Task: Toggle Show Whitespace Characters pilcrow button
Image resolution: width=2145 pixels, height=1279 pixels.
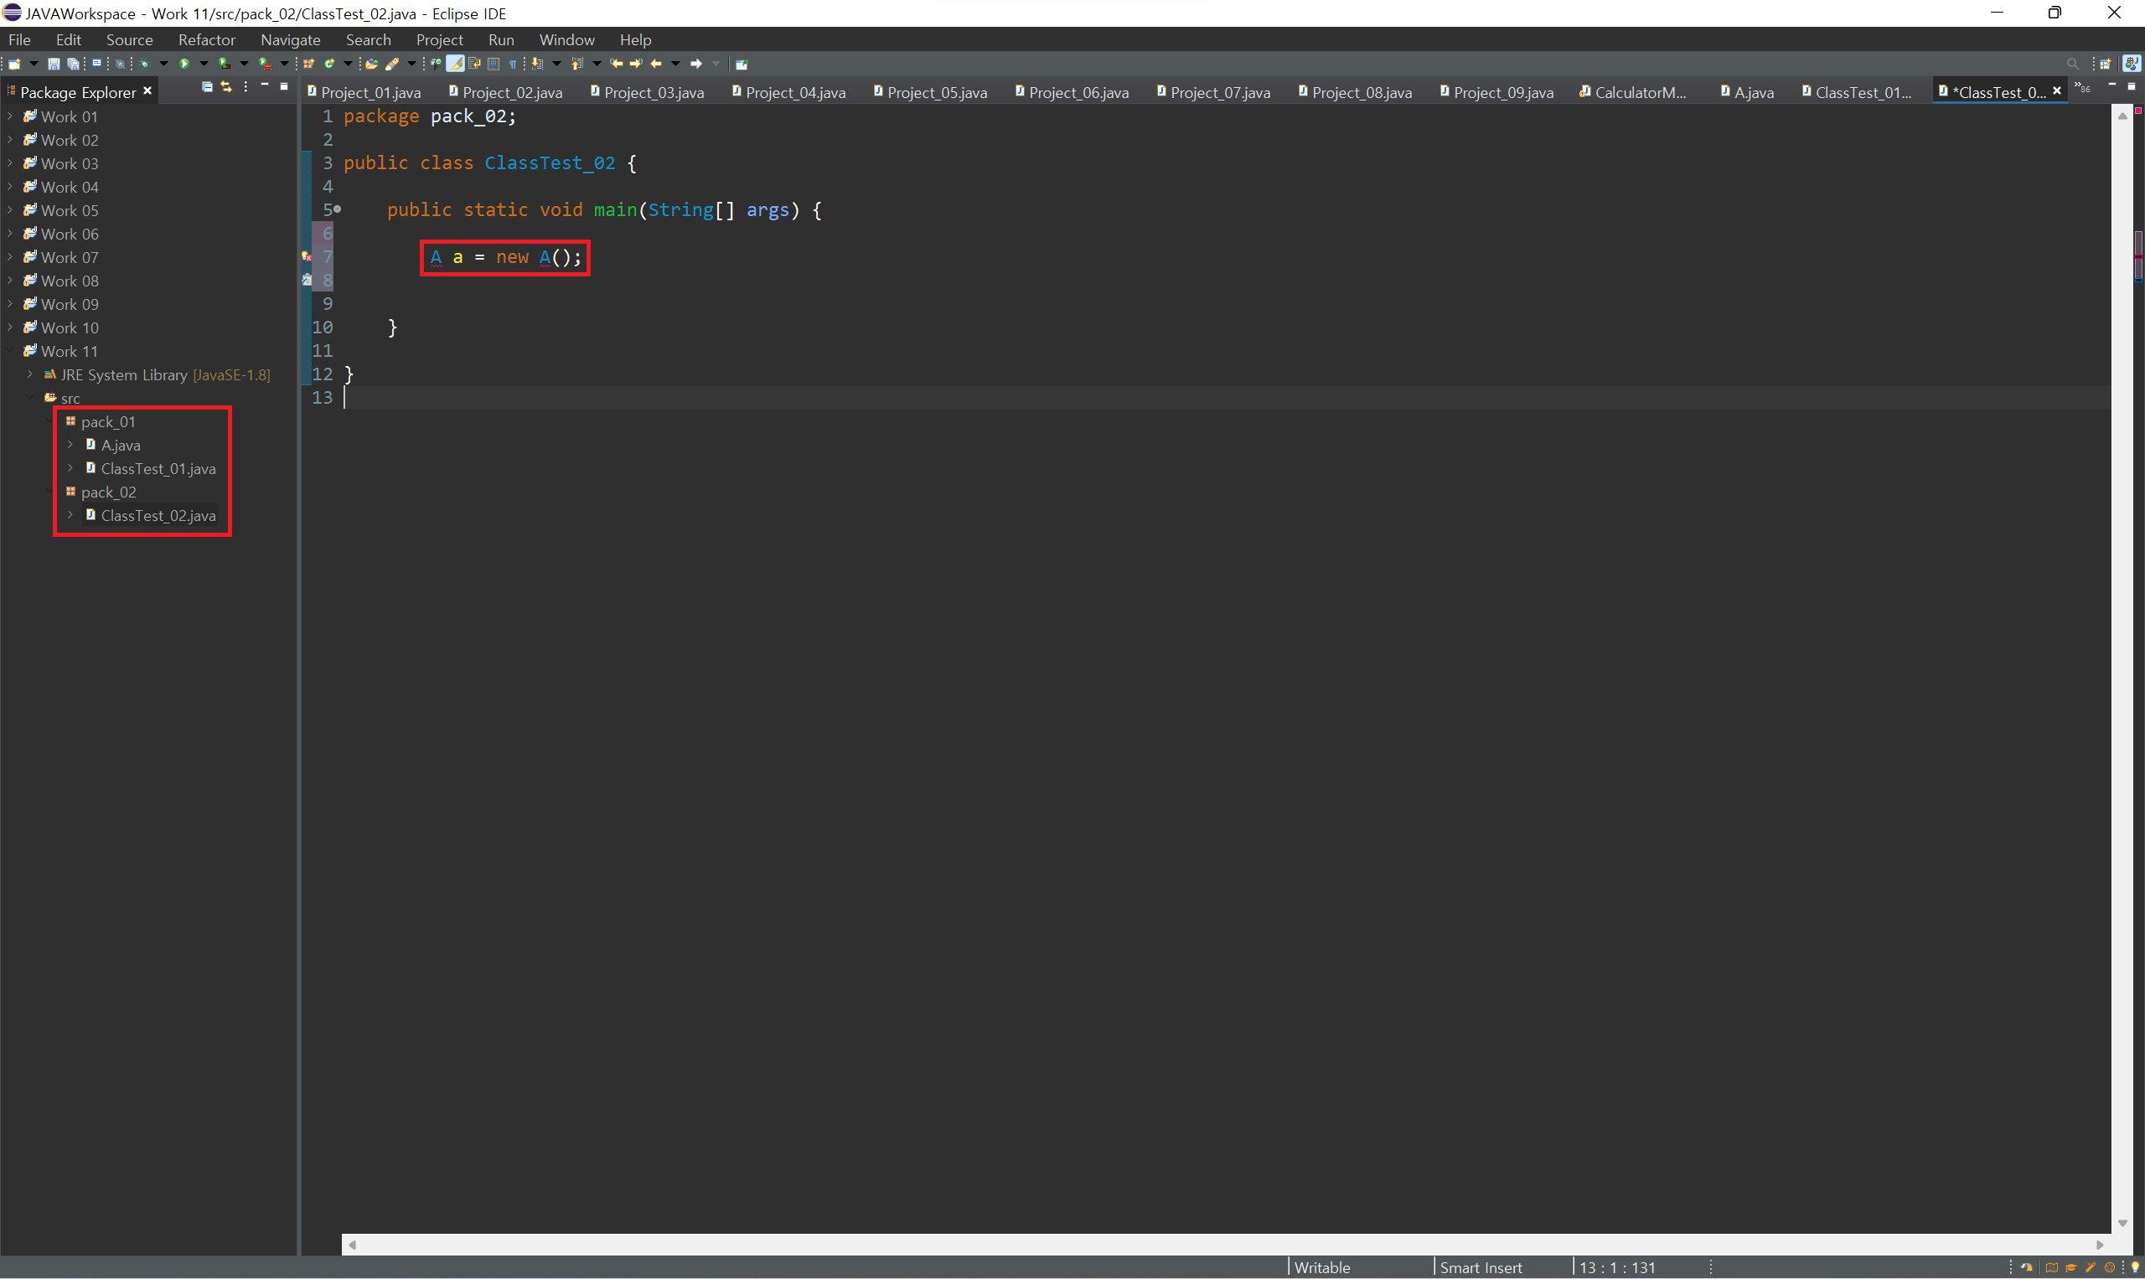Action: coord(513,64)
